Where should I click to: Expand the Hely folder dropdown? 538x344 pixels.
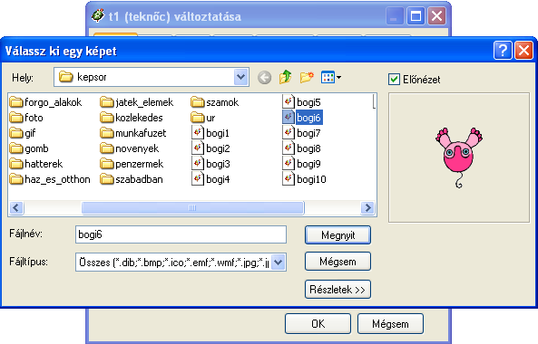pos(240,77)
